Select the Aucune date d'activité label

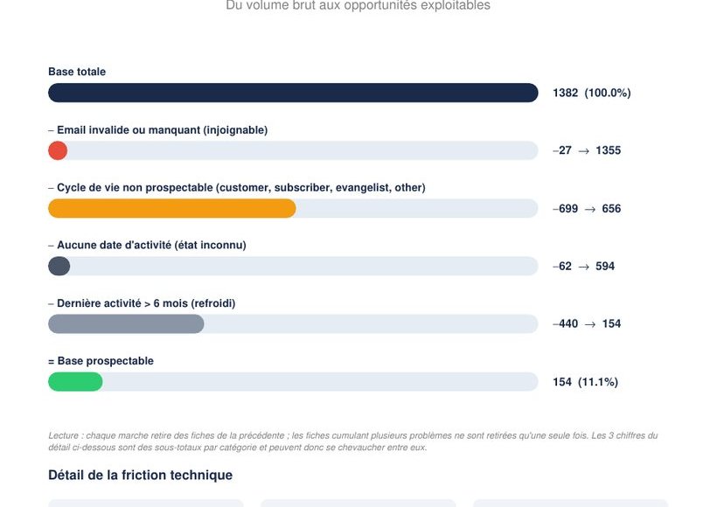click(147, 245)
